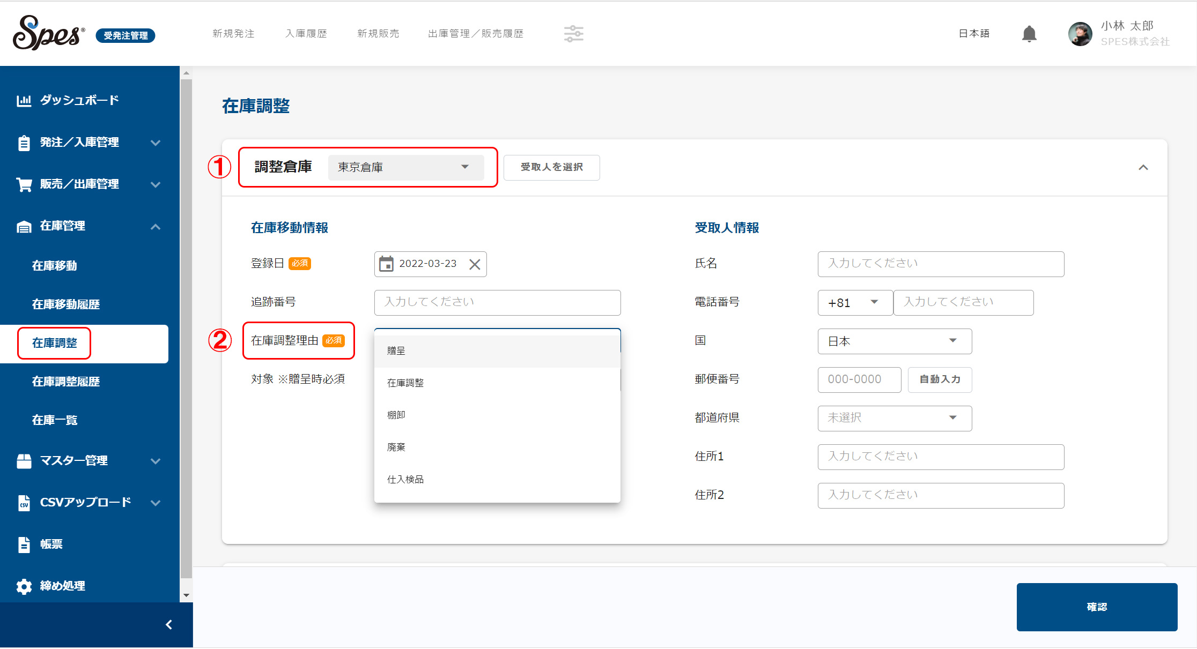Open 入庫履歴 in top navigation
The height and width of the screenshot is (649, 1197).
306,34
